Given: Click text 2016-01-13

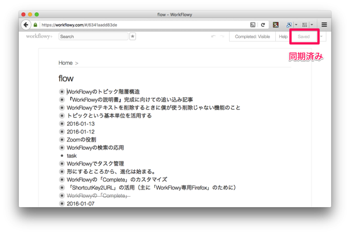Looking at the screenshot, I should [x=81, y=124].
